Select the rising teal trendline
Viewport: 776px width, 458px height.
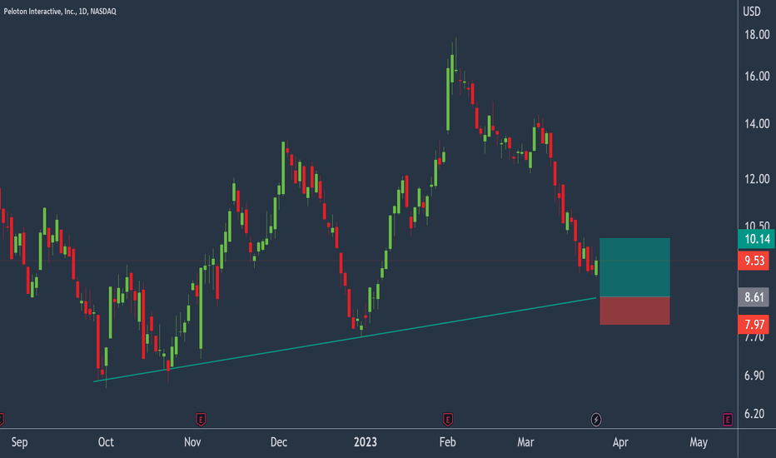pyautogui.click(x=345, y=340)
